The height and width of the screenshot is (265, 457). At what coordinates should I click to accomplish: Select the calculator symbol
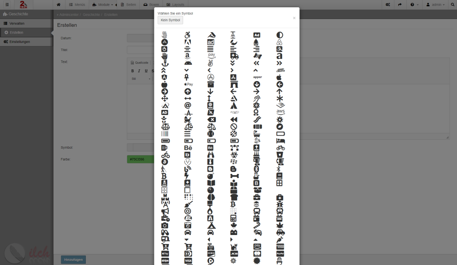click(x=234, y=218)
